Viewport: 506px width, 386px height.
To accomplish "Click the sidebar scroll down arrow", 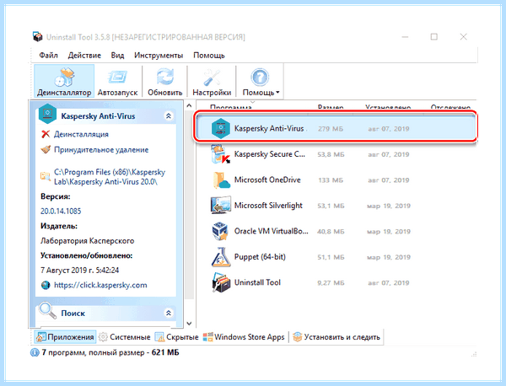I will tap(189, 323).
